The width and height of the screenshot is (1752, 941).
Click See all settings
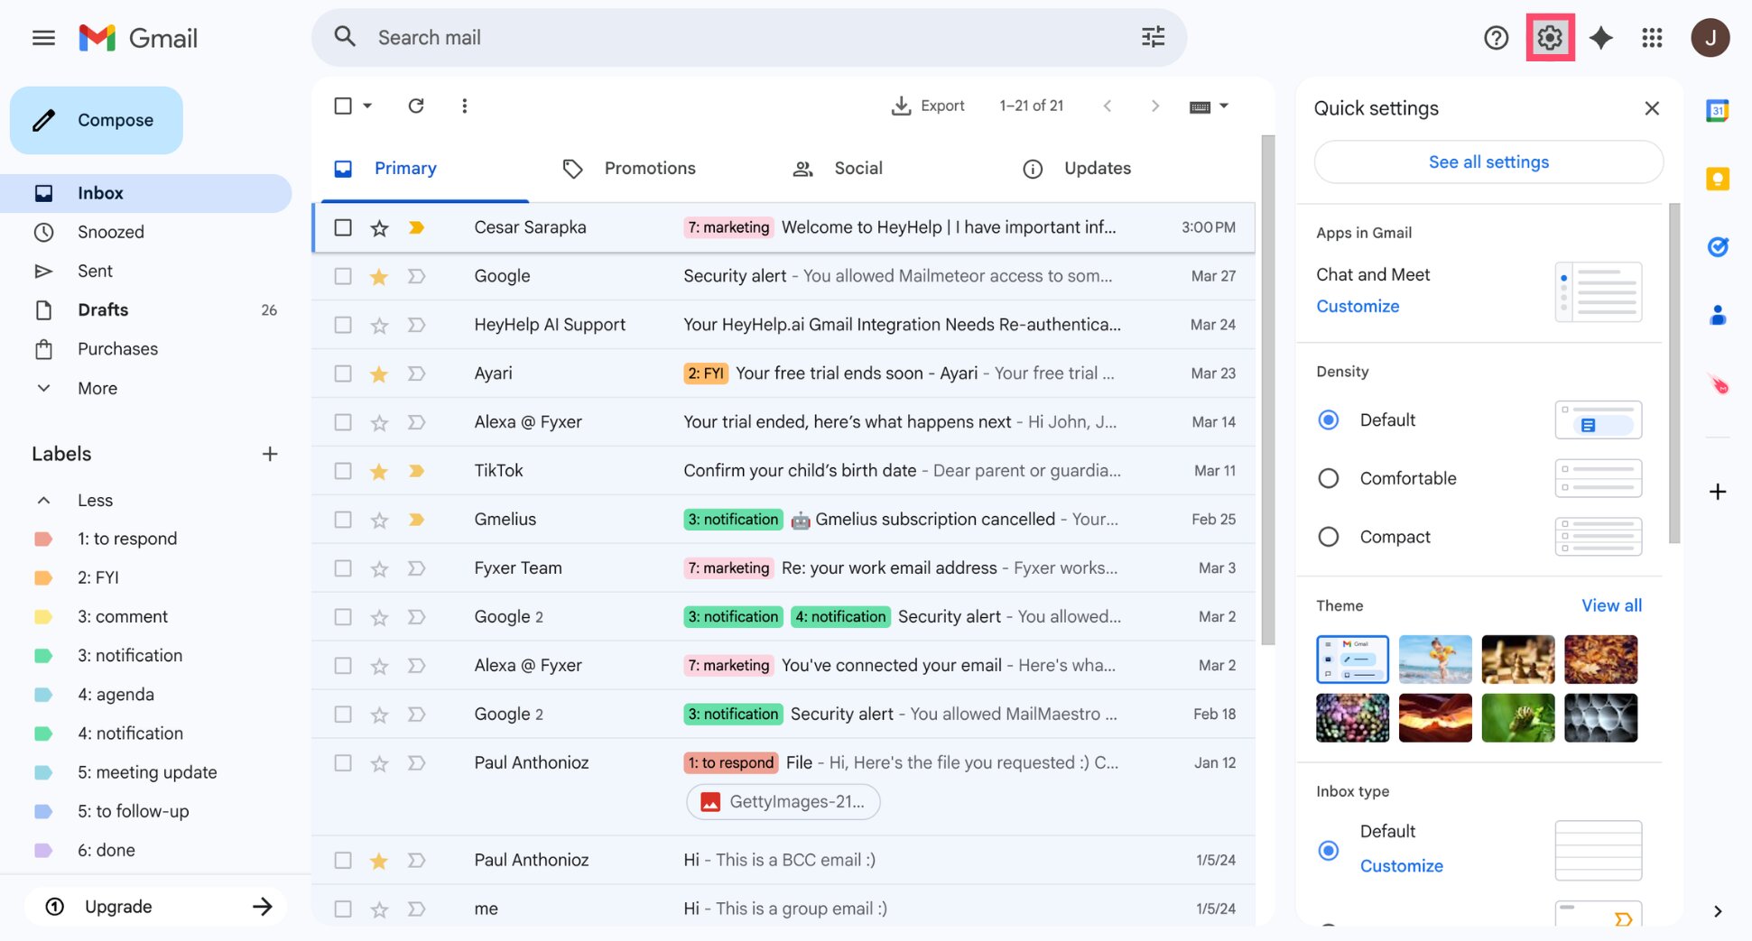(1488, 162)
